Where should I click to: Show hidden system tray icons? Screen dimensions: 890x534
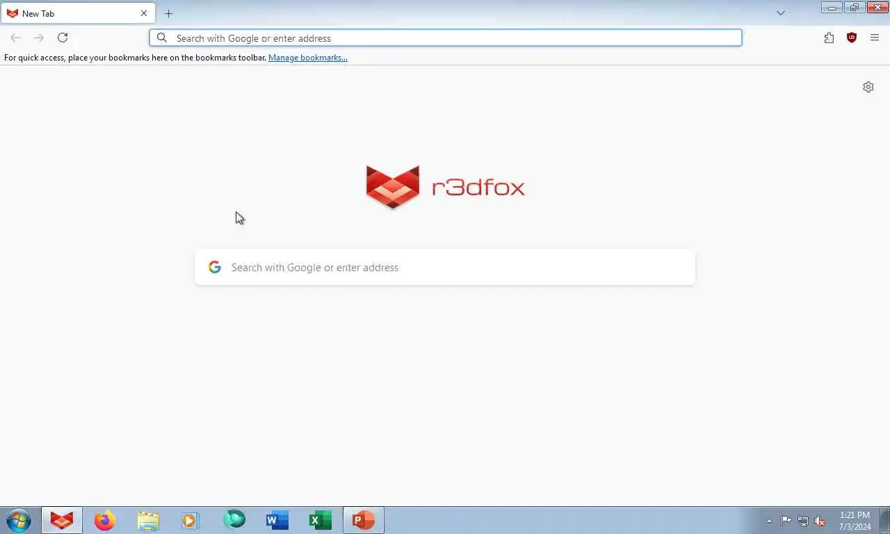(x=769, y=521)
